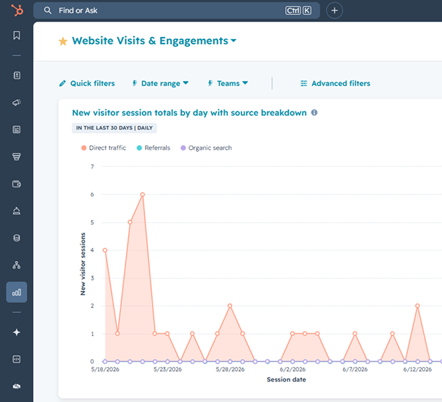Expand the Teams filter dropdown
This screenshot has width=442, height=402.
pyautogui.click(x=228, y=83)
